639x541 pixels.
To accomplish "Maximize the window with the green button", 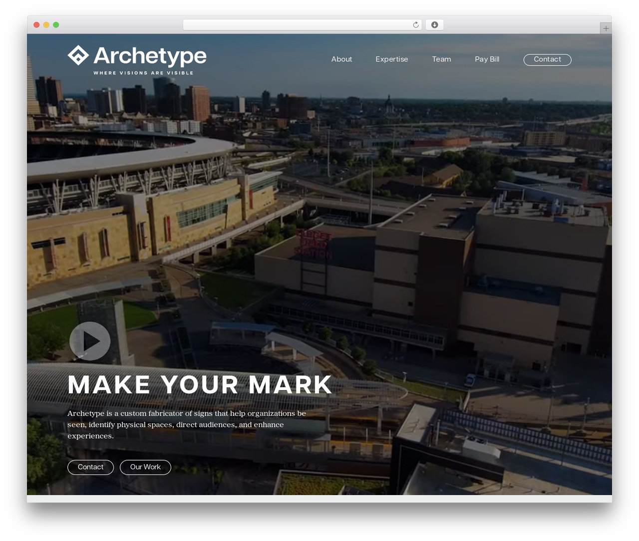I will click(56, 25).
